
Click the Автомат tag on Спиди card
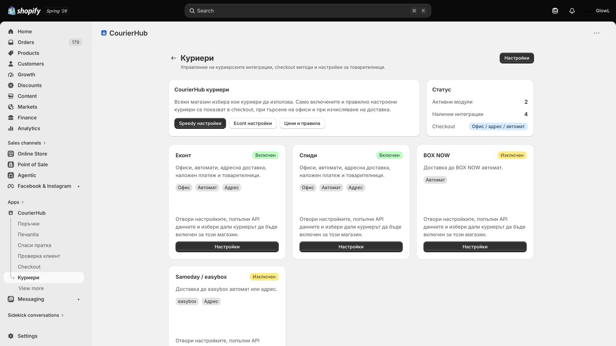pyautogui.click(x=331, y=188)
